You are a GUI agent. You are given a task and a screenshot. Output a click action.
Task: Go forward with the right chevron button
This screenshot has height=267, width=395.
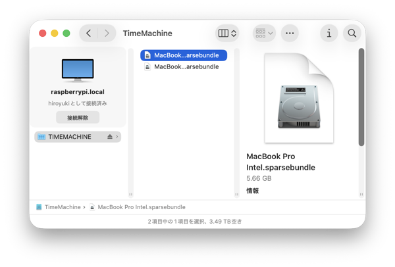click(107, 33)
